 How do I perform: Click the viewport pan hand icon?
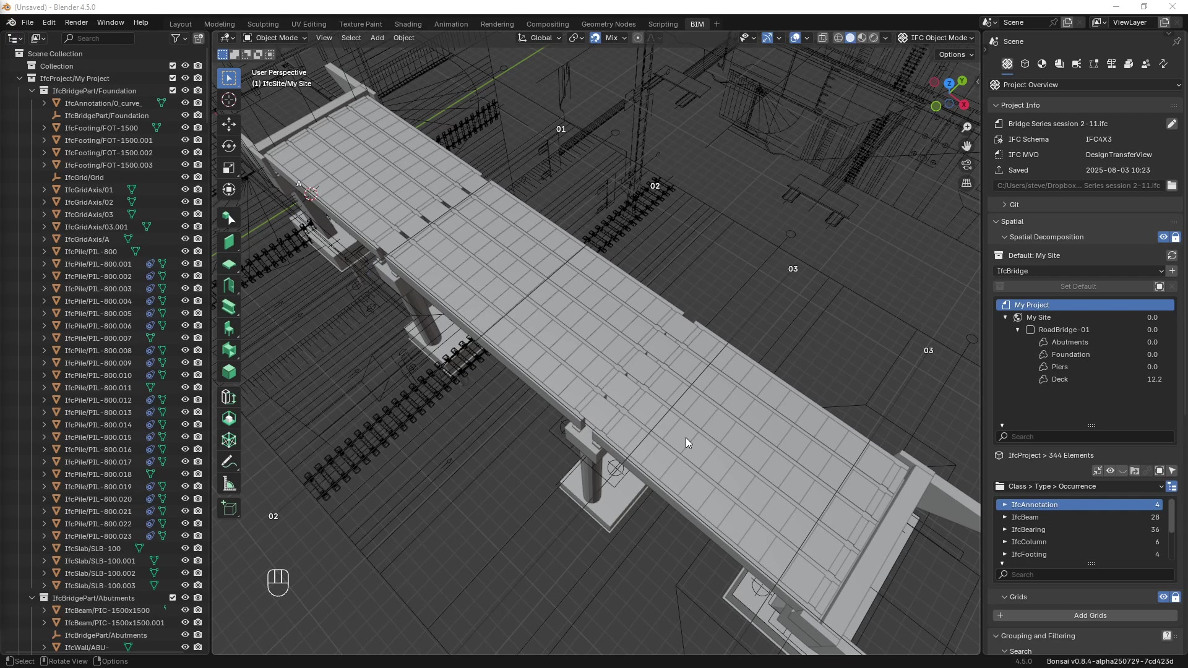pyautogui.click(x=966, y=146)
